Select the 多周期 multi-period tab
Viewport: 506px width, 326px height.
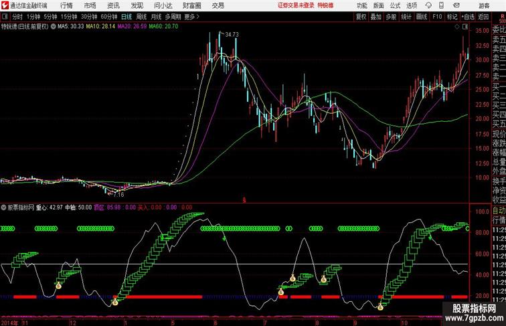click(x=173, y=17)
